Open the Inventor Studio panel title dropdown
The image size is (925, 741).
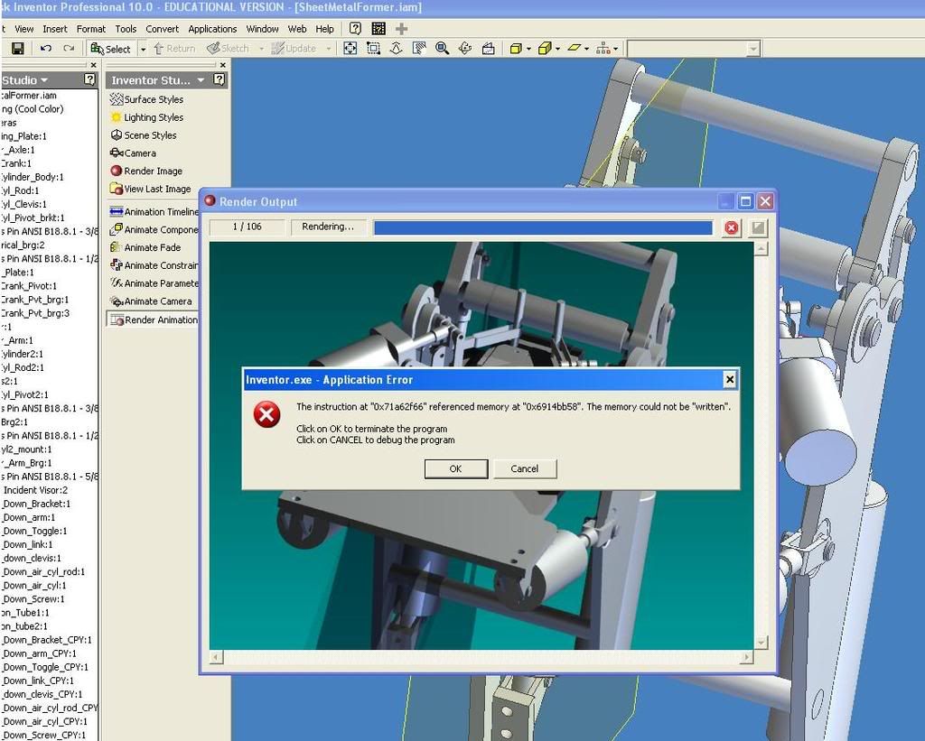tap(201, 79)
